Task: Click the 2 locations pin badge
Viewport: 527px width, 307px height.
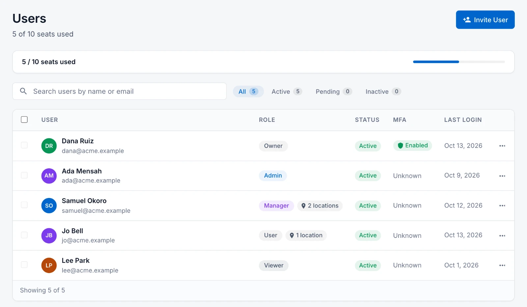Action: 320,206
